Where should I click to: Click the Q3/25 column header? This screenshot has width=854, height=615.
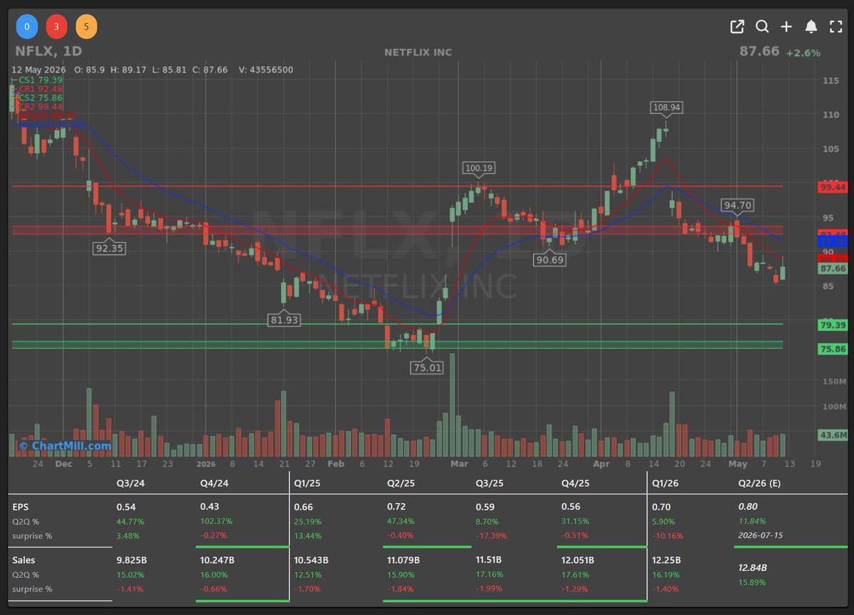click(x=489, y=483)
